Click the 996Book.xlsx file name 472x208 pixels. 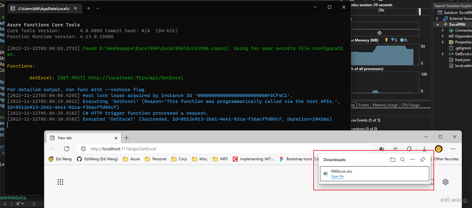coord(342,171)
